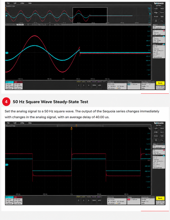Add Cursors in upper oscilloscope
Image resolution: width=170 pixels, height=220 pixels.
tap(156, 9)
